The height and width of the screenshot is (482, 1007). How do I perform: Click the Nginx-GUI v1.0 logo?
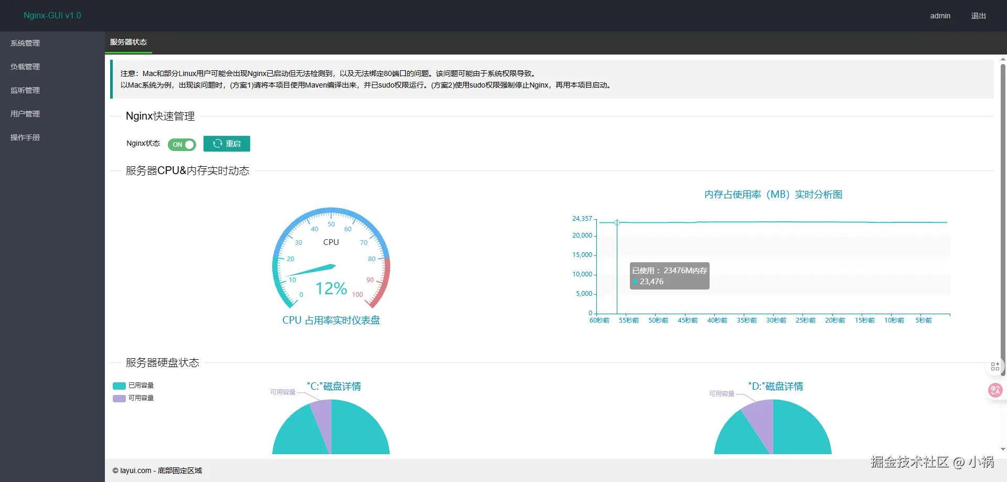tap(52, 15)
